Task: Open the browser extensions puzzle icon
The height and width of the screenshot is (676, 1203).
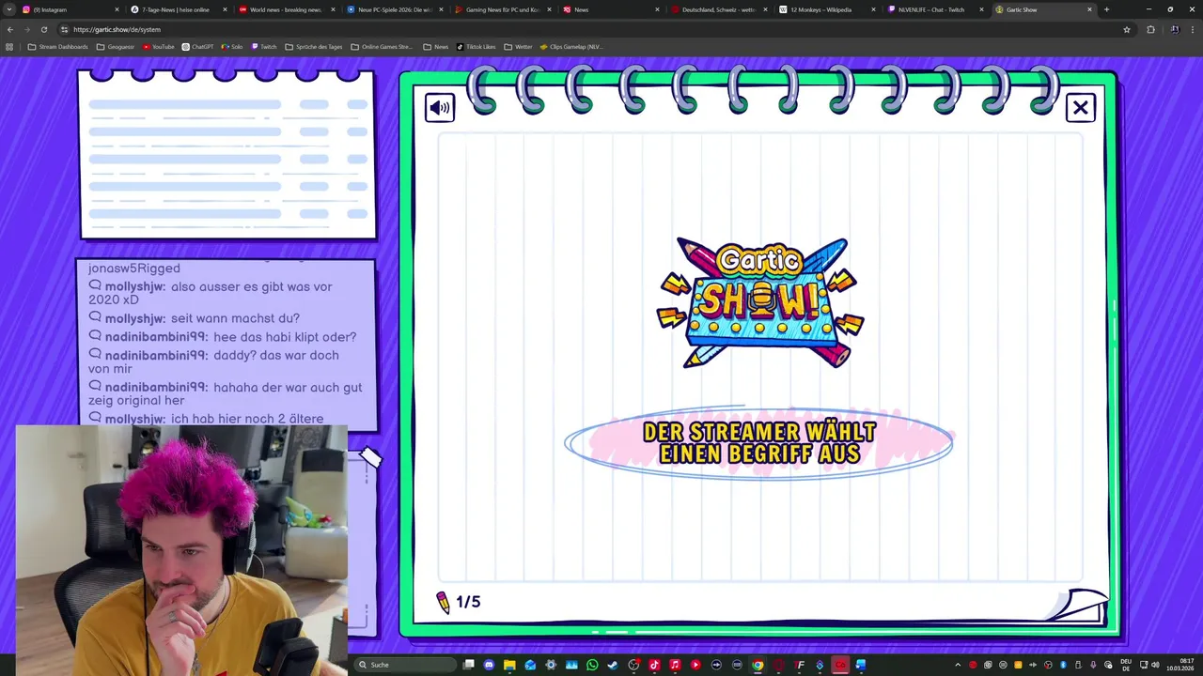Action: [x=1150, y=29]
